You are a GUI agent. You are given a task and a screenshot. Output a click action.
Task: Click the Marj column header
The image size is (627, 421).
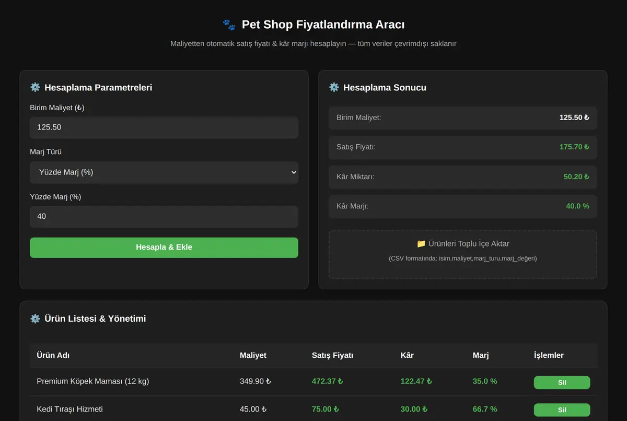(x=481, y=355)
